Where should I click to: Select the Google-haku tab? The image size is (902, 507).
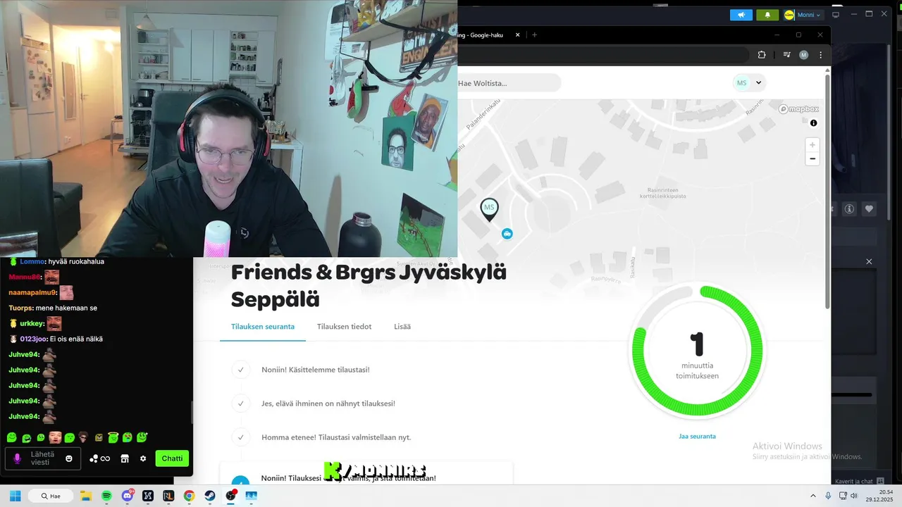(x=485, y=35)
